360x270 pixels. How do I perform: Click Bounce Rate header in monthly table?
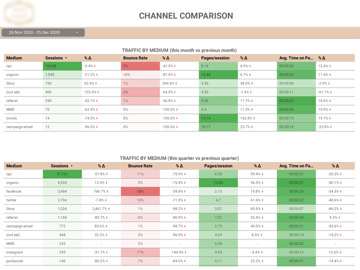coord(135,58)
